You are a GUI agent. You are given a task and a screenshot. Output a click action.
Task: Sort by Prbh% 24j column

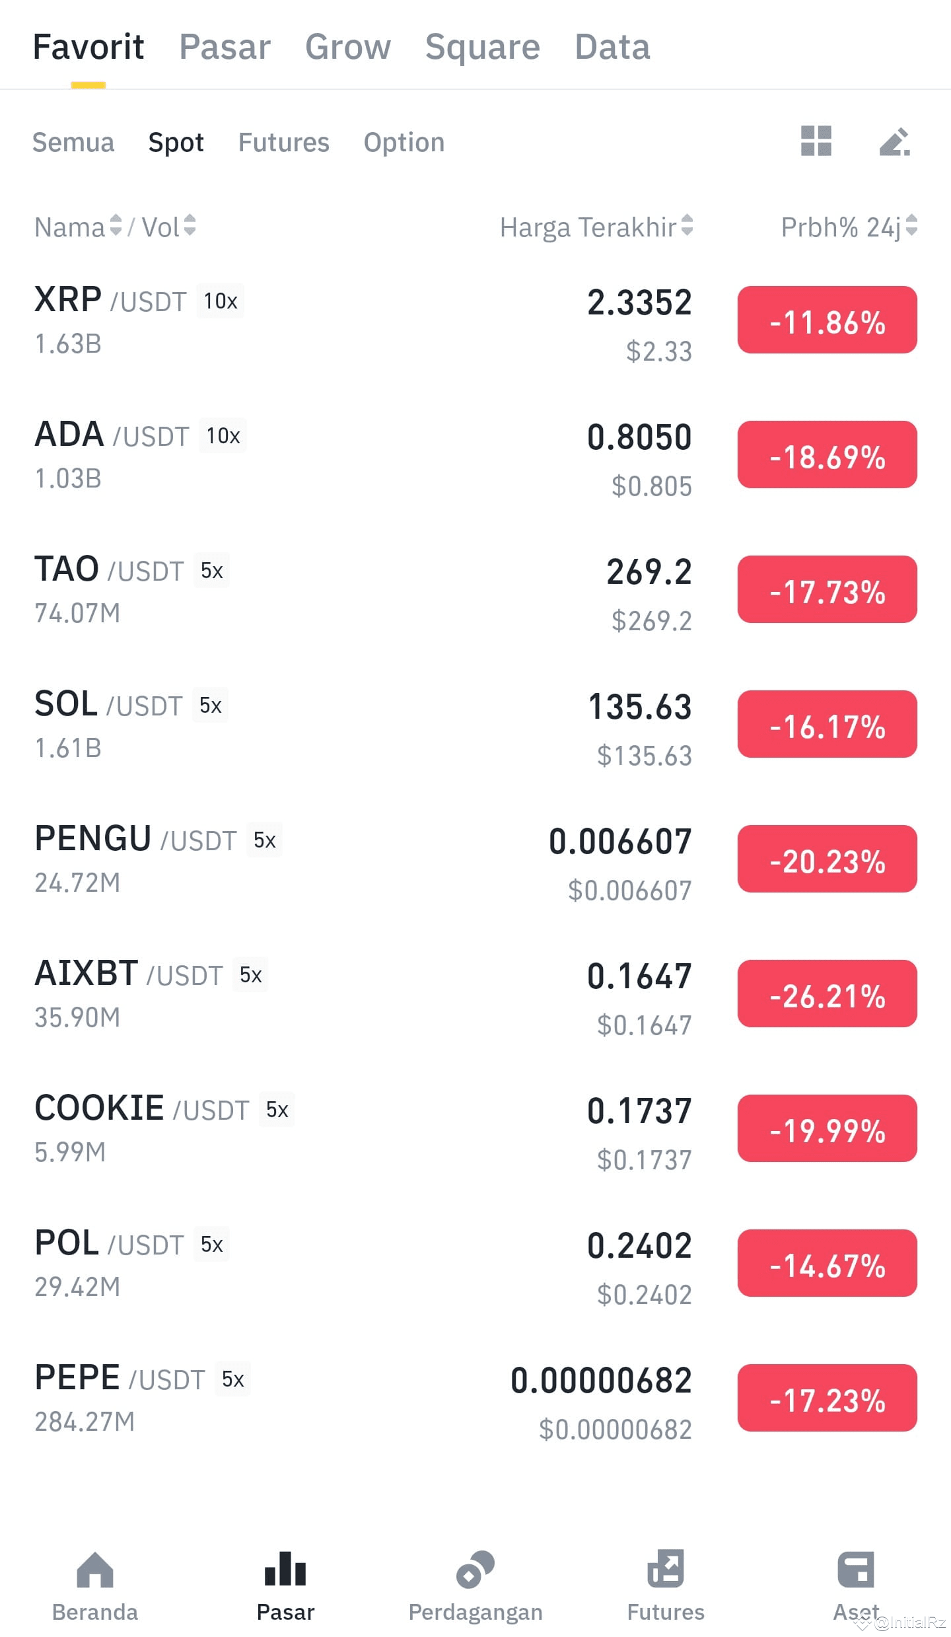tap(849, 227)
